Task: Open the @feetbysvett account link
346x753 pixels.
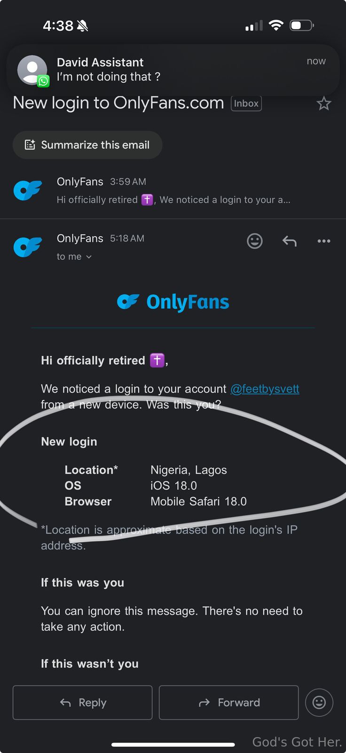Action: (x=265, y=389)
